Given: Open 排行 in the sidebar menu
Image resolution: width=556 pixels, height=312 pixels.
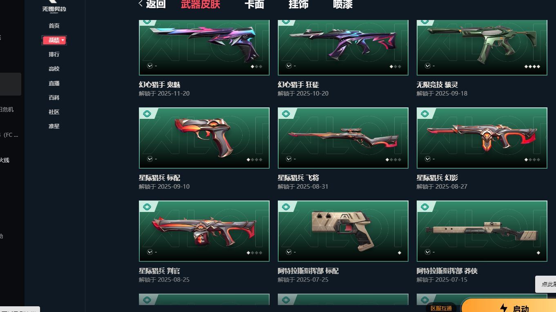Looking at the screenshot, I should (54, 54).
